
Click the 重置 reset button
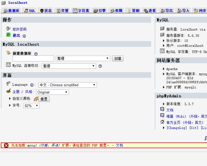coord(44,99)
